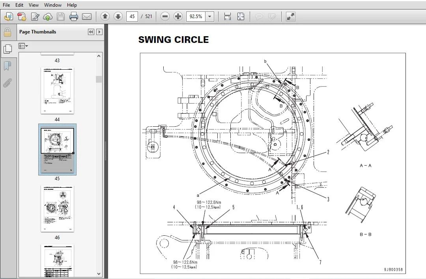Click the zoom level field 92.5%
Screen dimensions: 426x279
(x=196, y=17)
